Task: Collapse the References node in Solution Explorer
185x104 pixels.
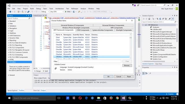Action: coord(146,25)
